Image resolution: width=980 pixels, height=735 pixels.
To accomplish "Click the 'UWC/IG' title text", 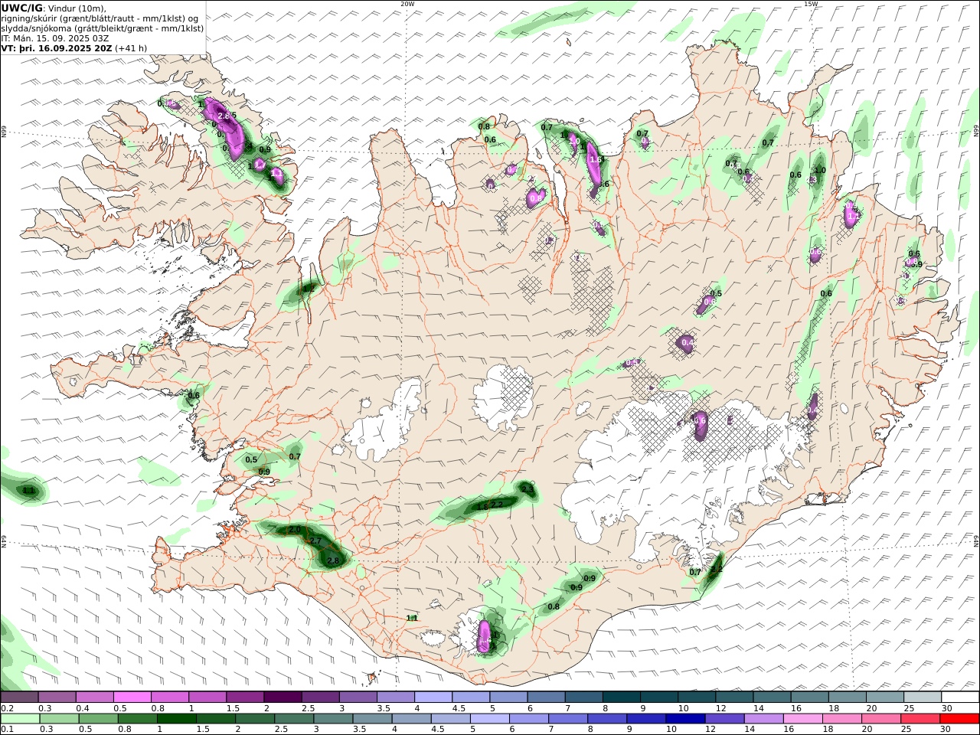I will pyautogui.click(x=22, y=8).
